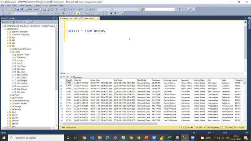Select the Service Broker folder
This screenshot has width=251, height=141.
[x=20, y=103]
